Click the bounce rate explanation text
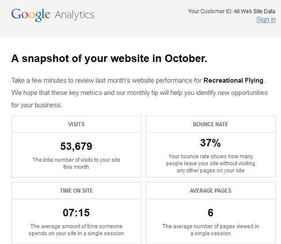 (x=211, y=163)
